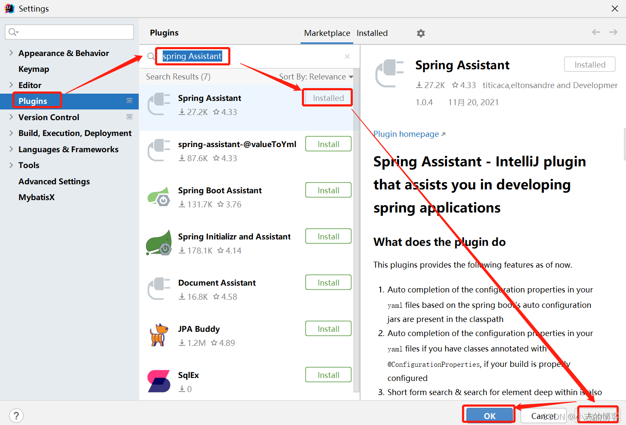The height and width of the screenshot is (425, 626).
Task: Click the back navigation arrow
Action: [596, 32]
